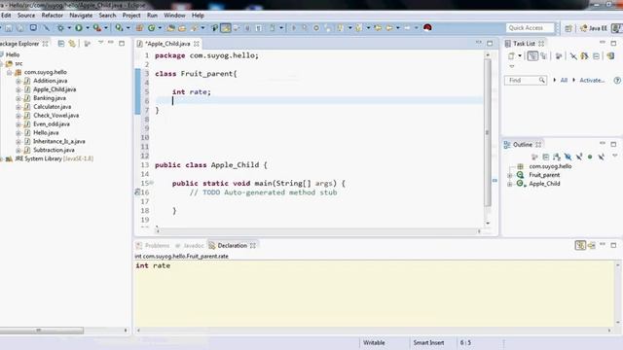This screenshot has height=350, width=623.
Task: Expand the Apple_Child node in Outline
Action: click(x=510, y=184)
